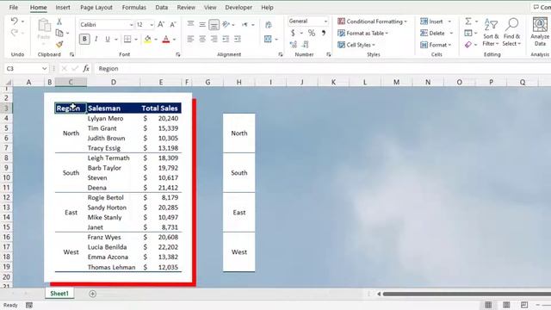Open Sort & Filter menu

[491, 33]
